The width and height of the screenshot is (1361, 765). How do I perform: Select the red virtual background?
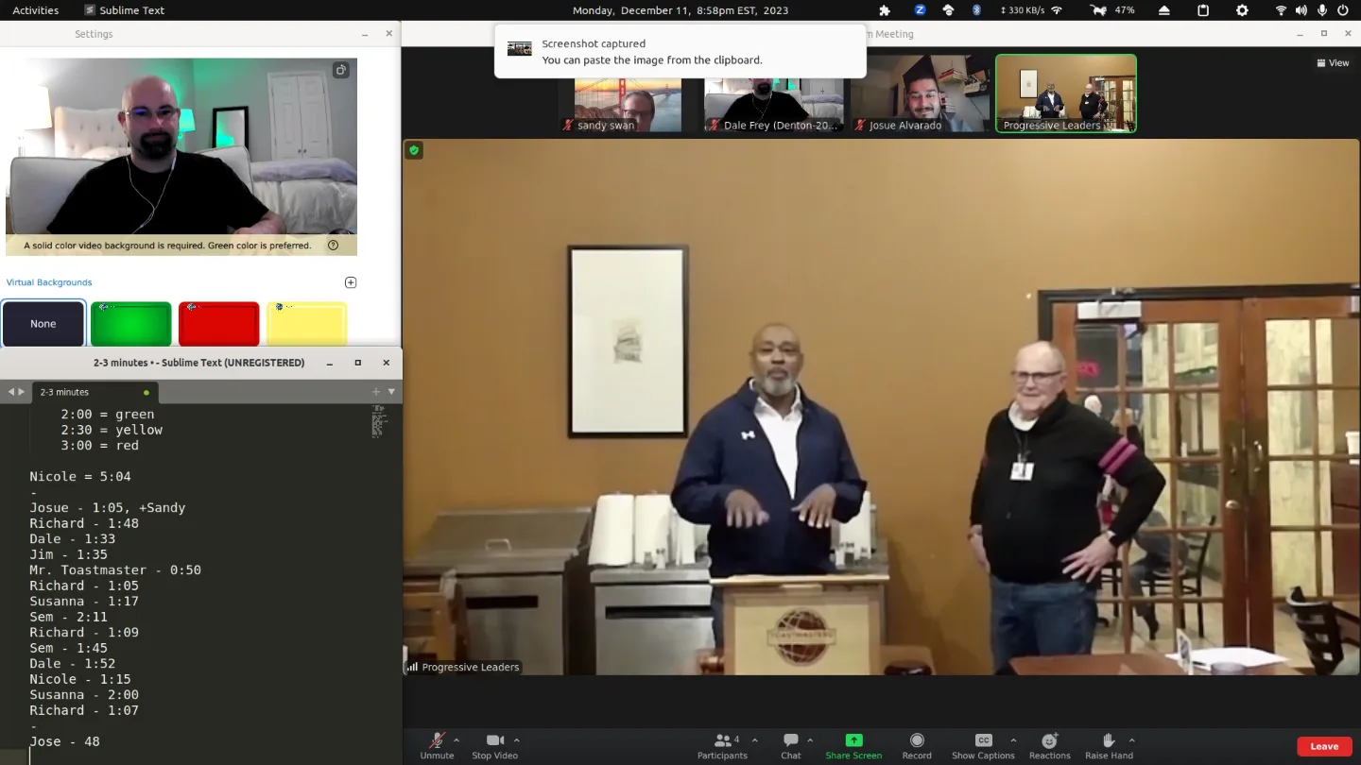[x=219, y=324]
